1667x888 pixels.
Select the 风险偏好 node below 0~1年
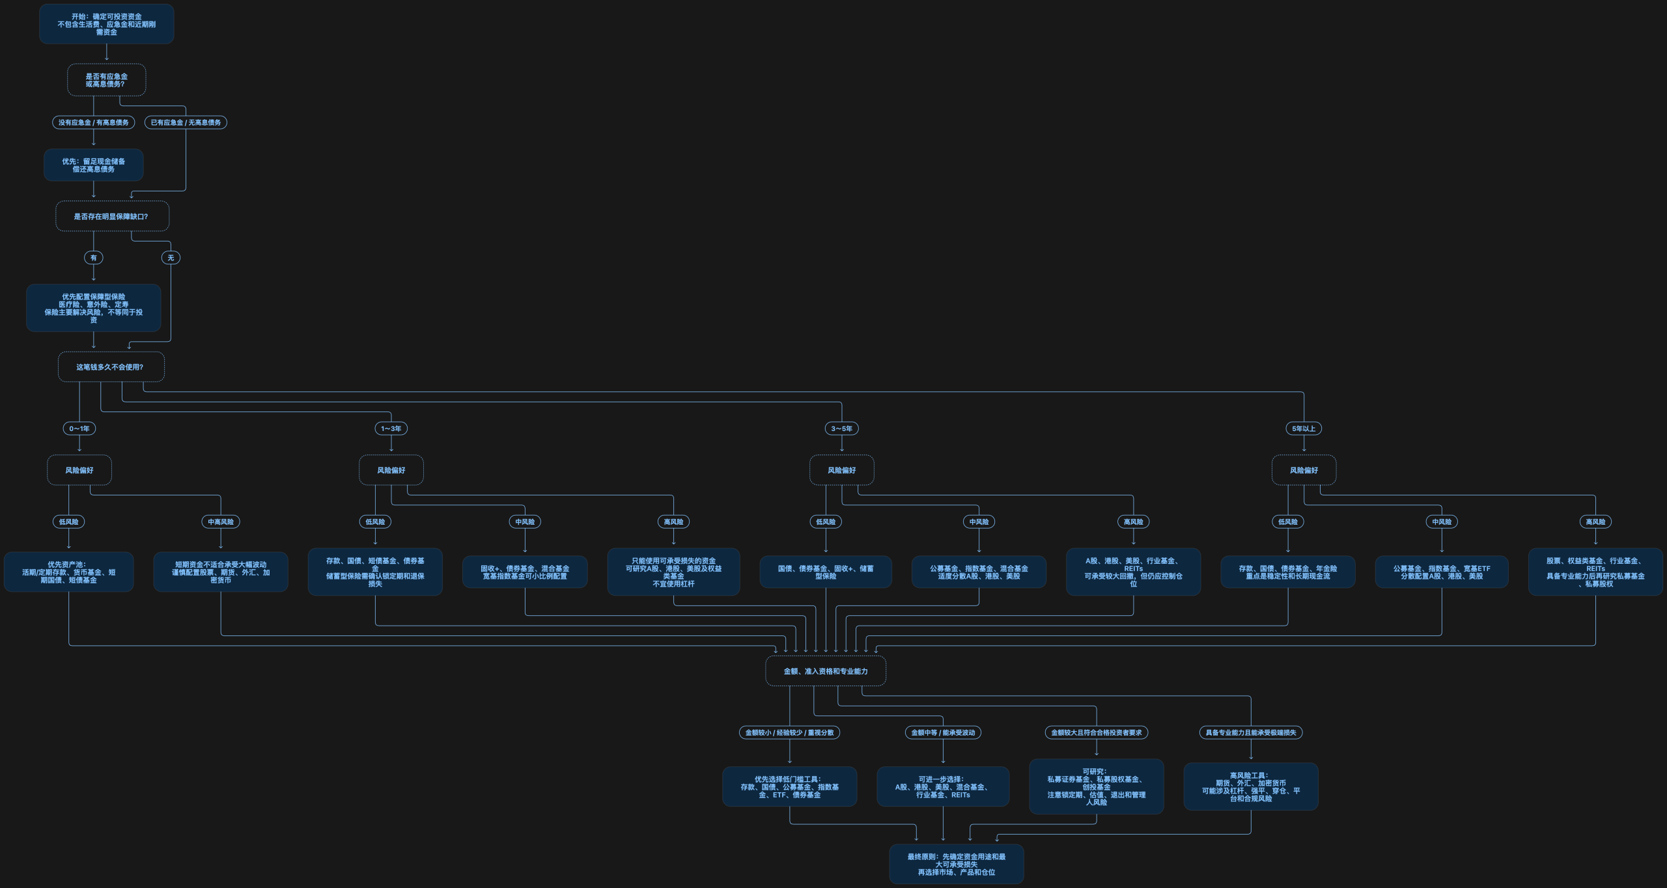coord(79,470)
